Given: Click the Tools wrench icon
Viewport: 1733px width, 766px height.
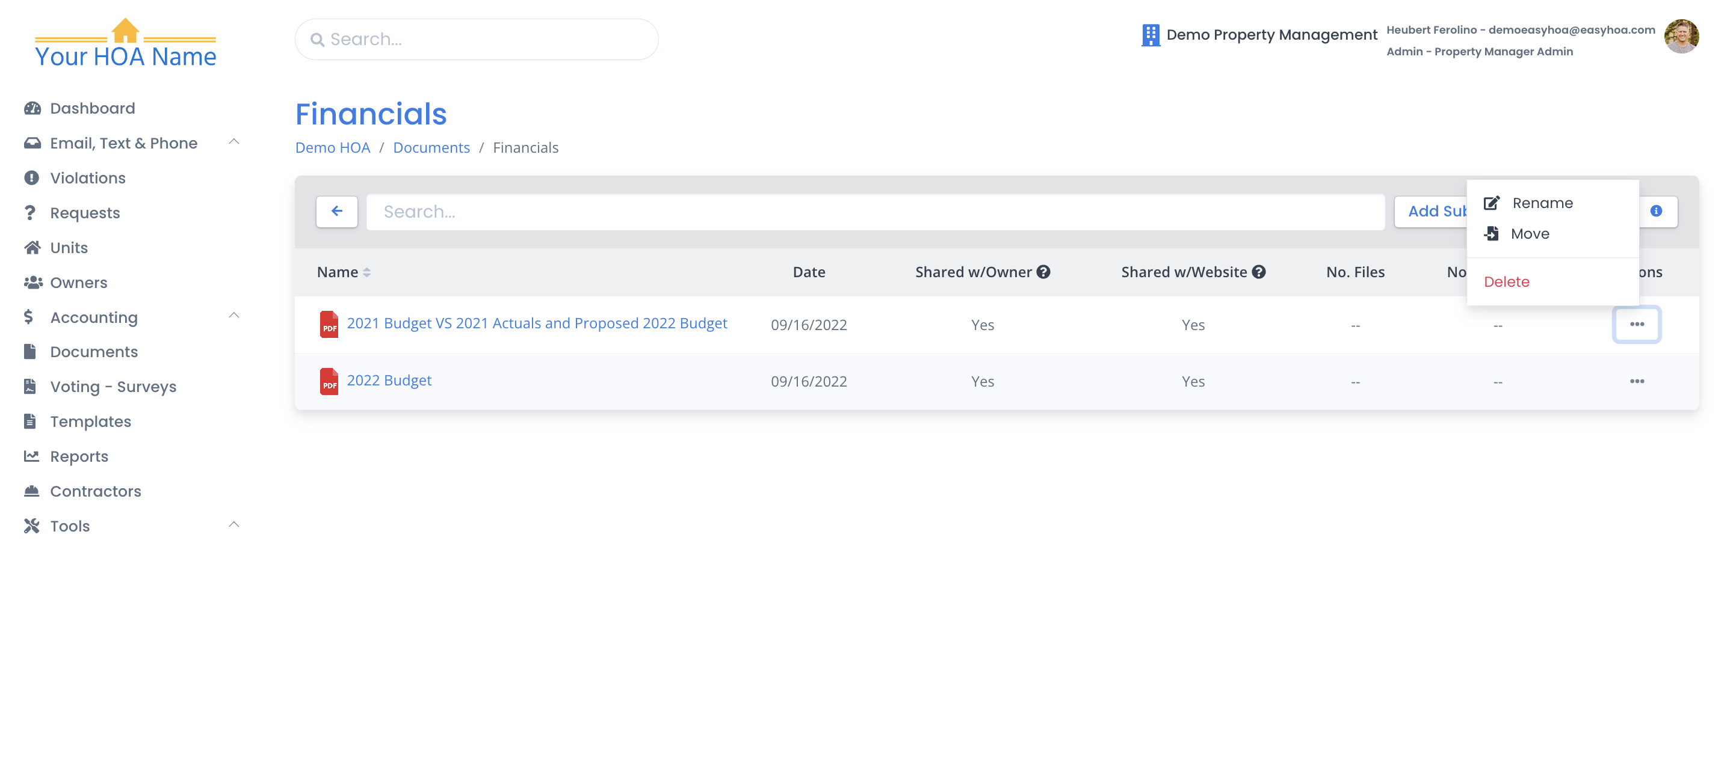Looking at the screenshot, I should coord(32,526).
